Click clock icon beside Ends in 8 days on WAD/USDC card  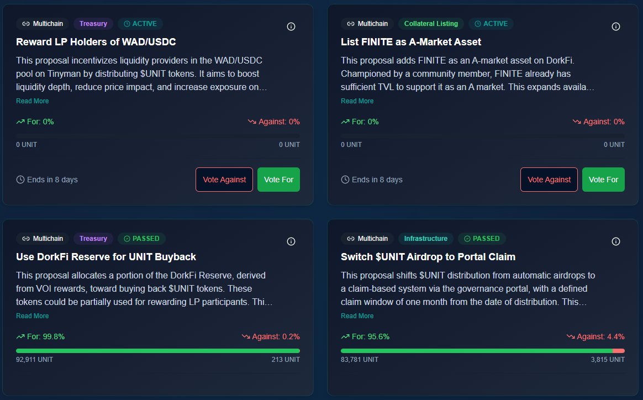[x=20, y=180]
